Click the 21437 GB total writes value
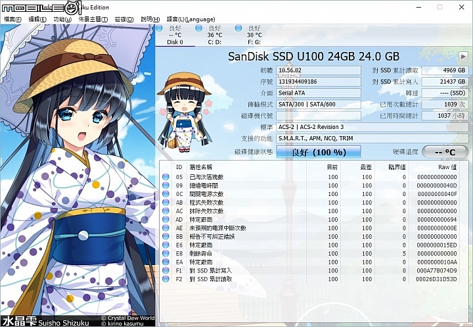473x327 pixels. 445,82
